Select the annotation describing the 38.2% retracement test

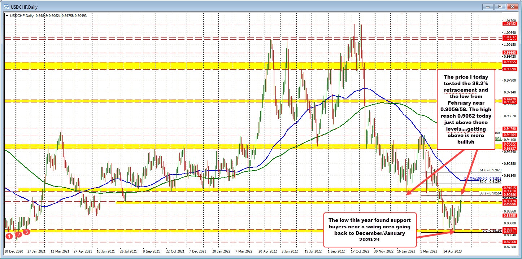coord(466,109)
